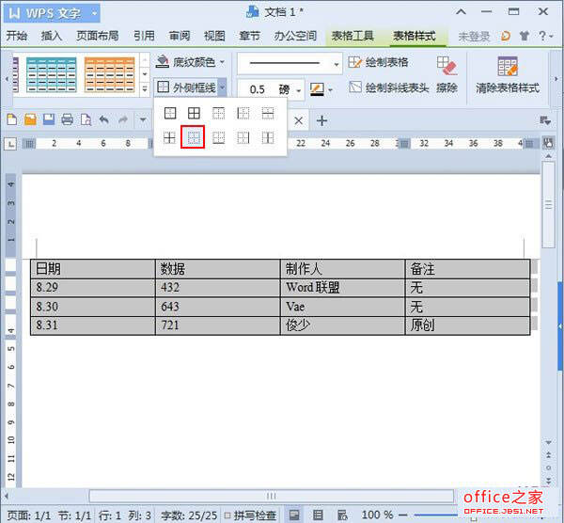Apply the outside borders option in border menu

[170, 114]
